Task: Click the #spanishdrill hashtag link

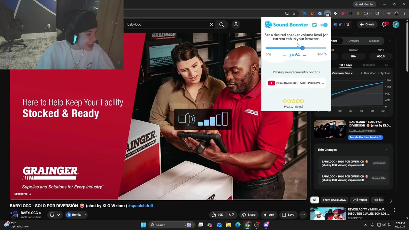Action: click(x=141, y=206)
